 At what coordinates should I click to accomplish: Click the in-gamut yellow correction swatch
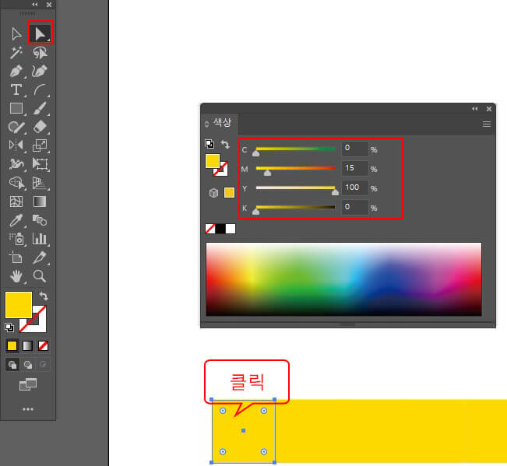click(x=229, y=193)
